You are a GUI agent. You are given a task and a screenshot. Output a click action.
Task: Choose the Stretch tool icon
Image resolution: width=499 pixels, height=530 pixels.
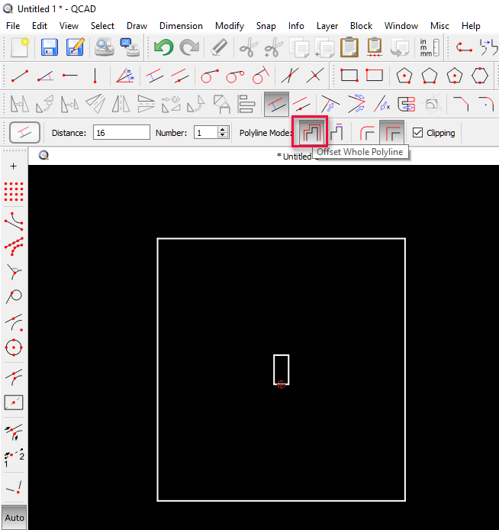click(407, 104)
